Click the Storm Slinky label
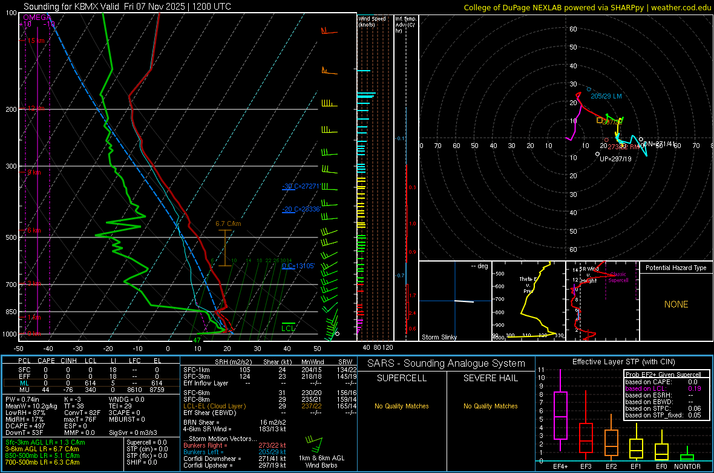 [439, 337]
